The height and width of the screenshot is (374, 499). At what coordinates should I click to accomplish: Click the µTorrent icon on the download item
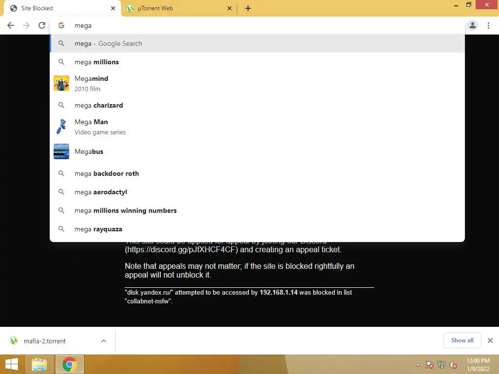pos(14,340)
